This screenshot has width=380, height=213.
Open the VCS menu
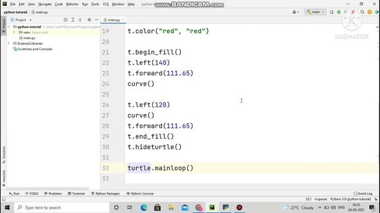click(x=106, y=4)
